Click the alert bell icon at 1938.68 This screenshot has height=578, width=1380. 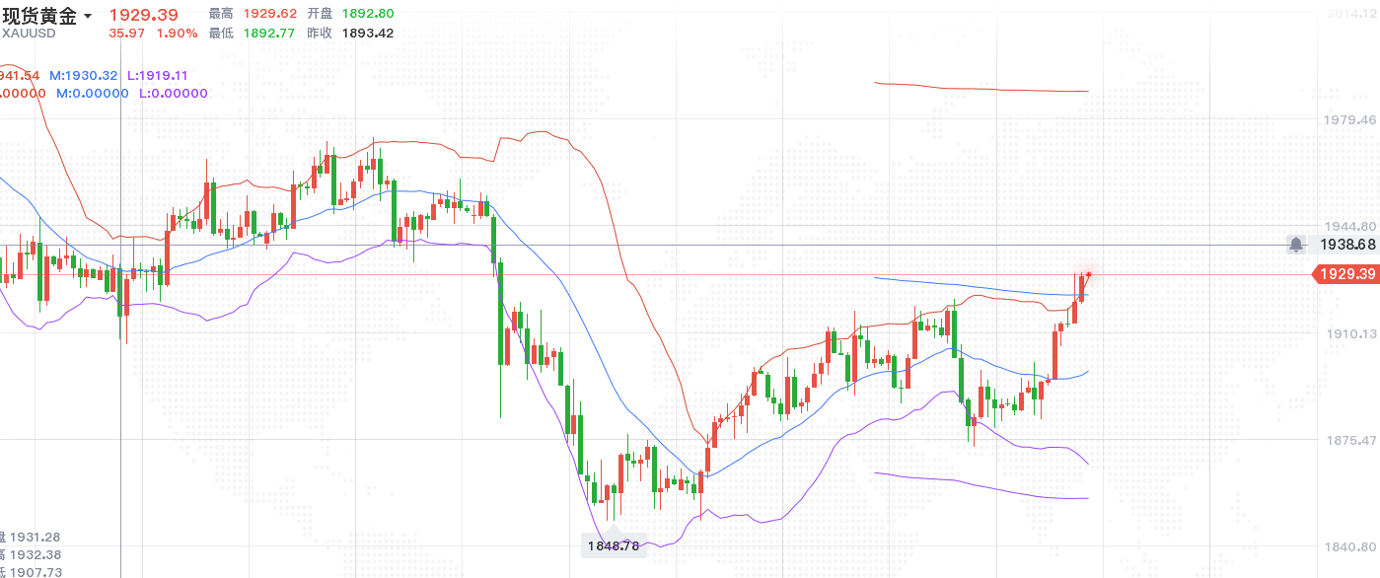click(x=1296, y=244)
